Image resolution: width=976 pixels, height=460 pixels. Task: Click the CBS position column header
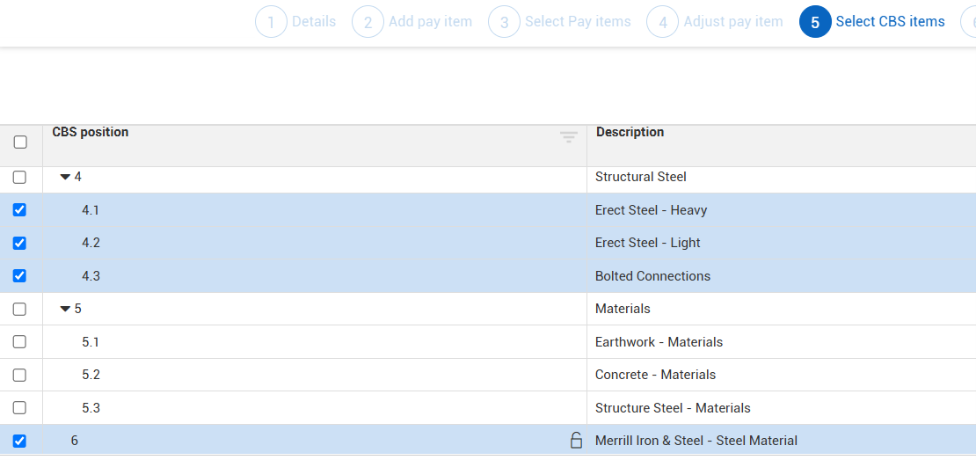[x=91, y=132]
